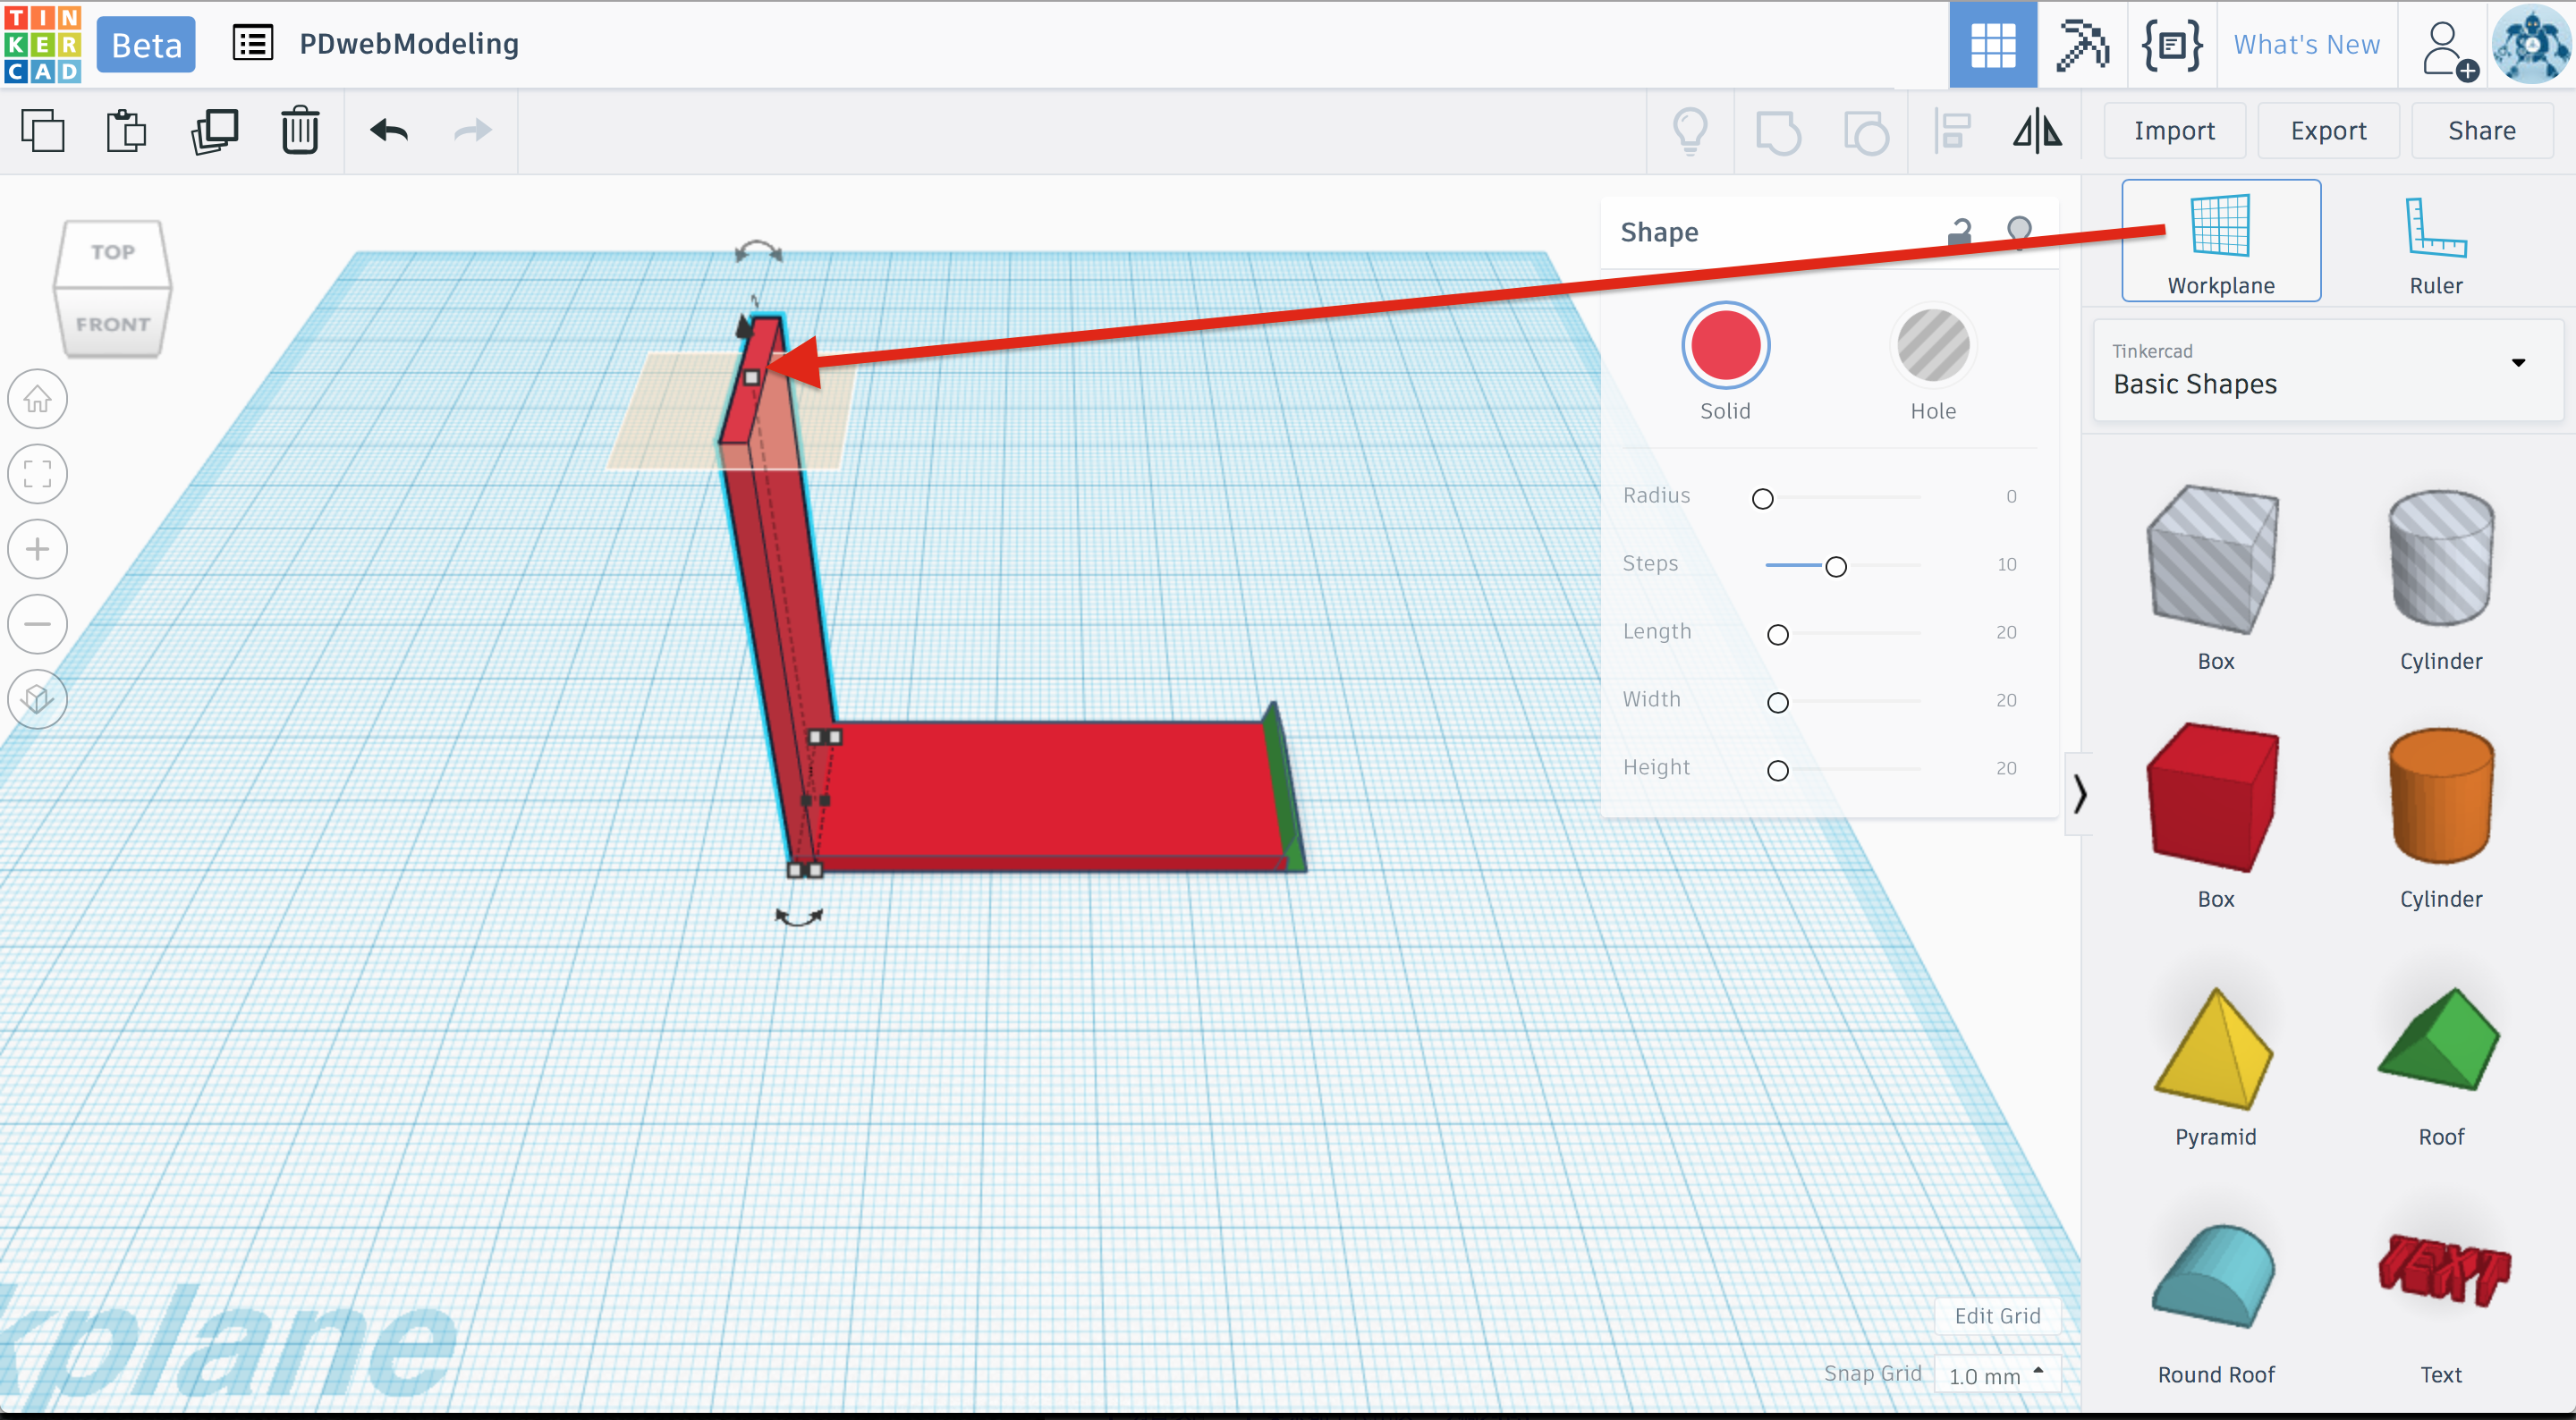This screenshot has width=2576, height=1420.
Task: Click the Export button
Action: 2327,131
